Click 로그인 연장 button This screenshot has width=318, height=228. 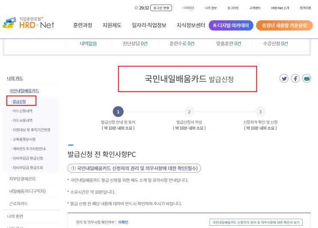(161, 8)
